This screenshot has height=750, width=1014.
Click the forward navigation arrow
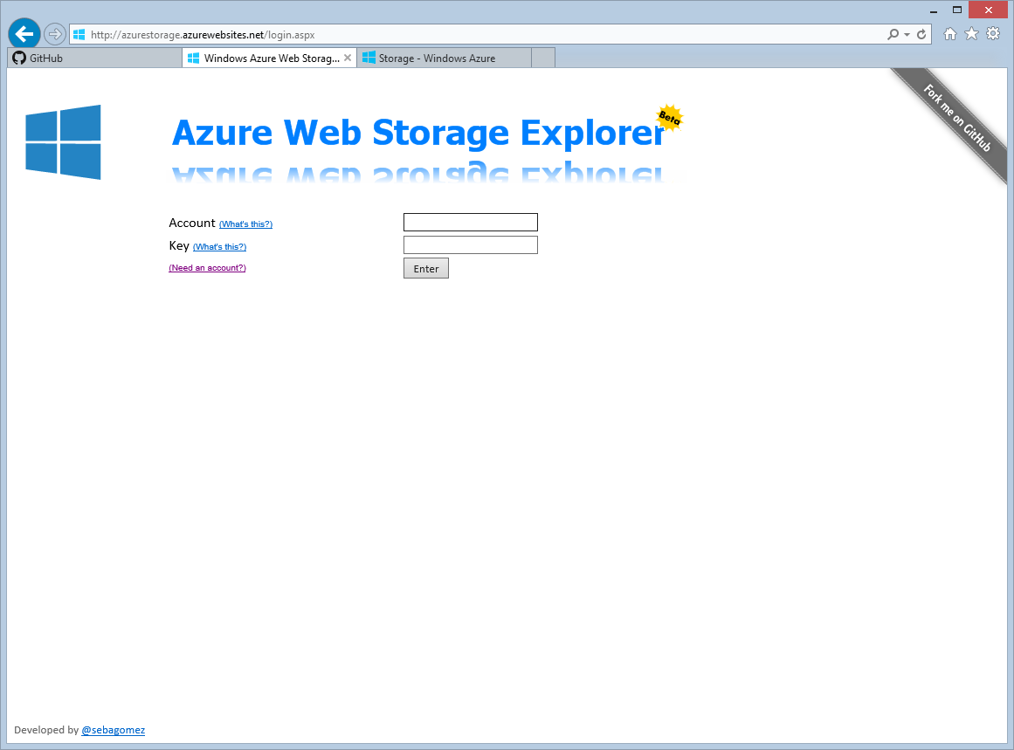(x=55, y=34)
